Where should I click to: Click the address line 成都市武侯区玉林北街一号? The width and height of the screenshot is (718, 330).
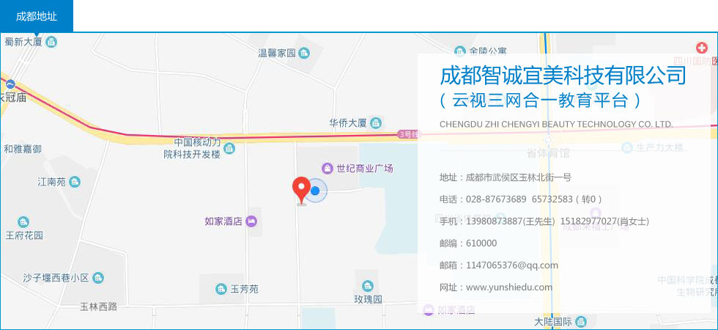[x=519, y=177]
